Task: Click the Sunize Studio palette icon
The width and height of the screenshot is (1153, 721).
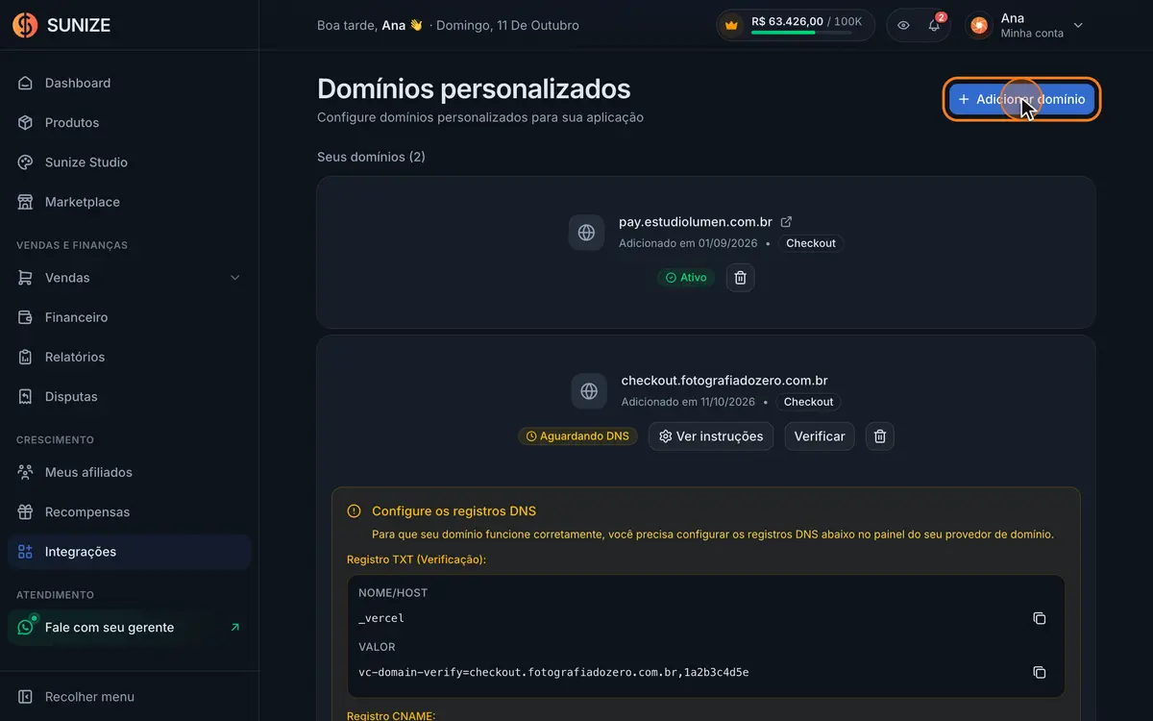Action: (x=26, y=162)
